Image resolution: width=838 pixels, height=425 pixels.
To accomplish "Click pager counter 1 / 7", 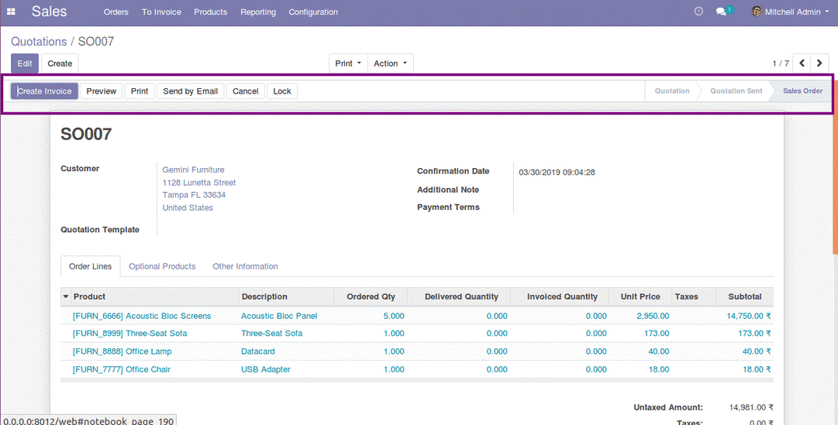I will coord(781,63).
